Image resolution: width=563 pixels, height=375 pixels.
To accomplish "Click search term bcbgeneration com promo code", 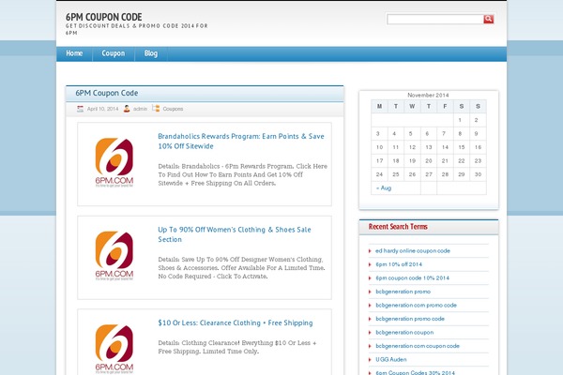I will click(416, 306).
